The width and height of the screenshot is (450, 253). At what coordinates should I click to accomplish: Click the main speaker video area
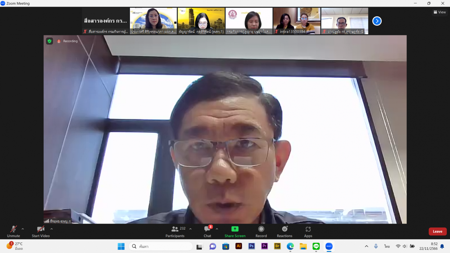click(225, 129)
